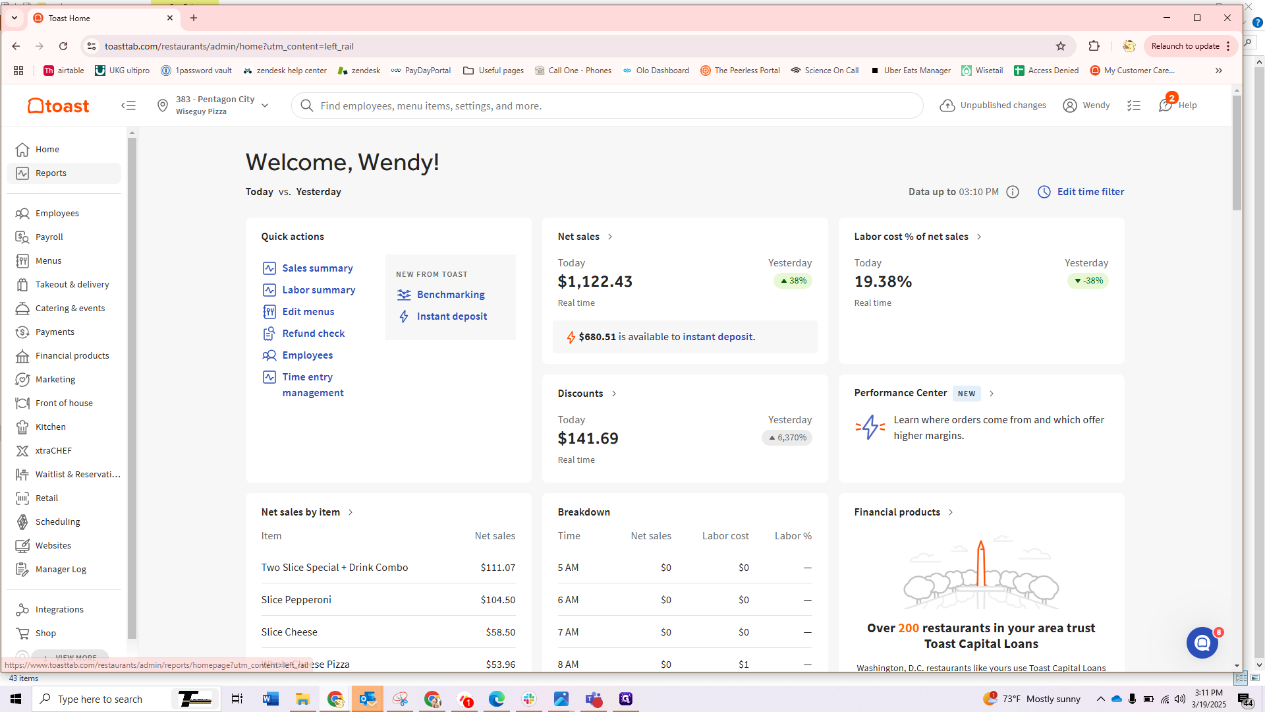Open Menus in sidebar
Image resolution: width=1265 pixels, height=712 pixels.
coord(64,261)
